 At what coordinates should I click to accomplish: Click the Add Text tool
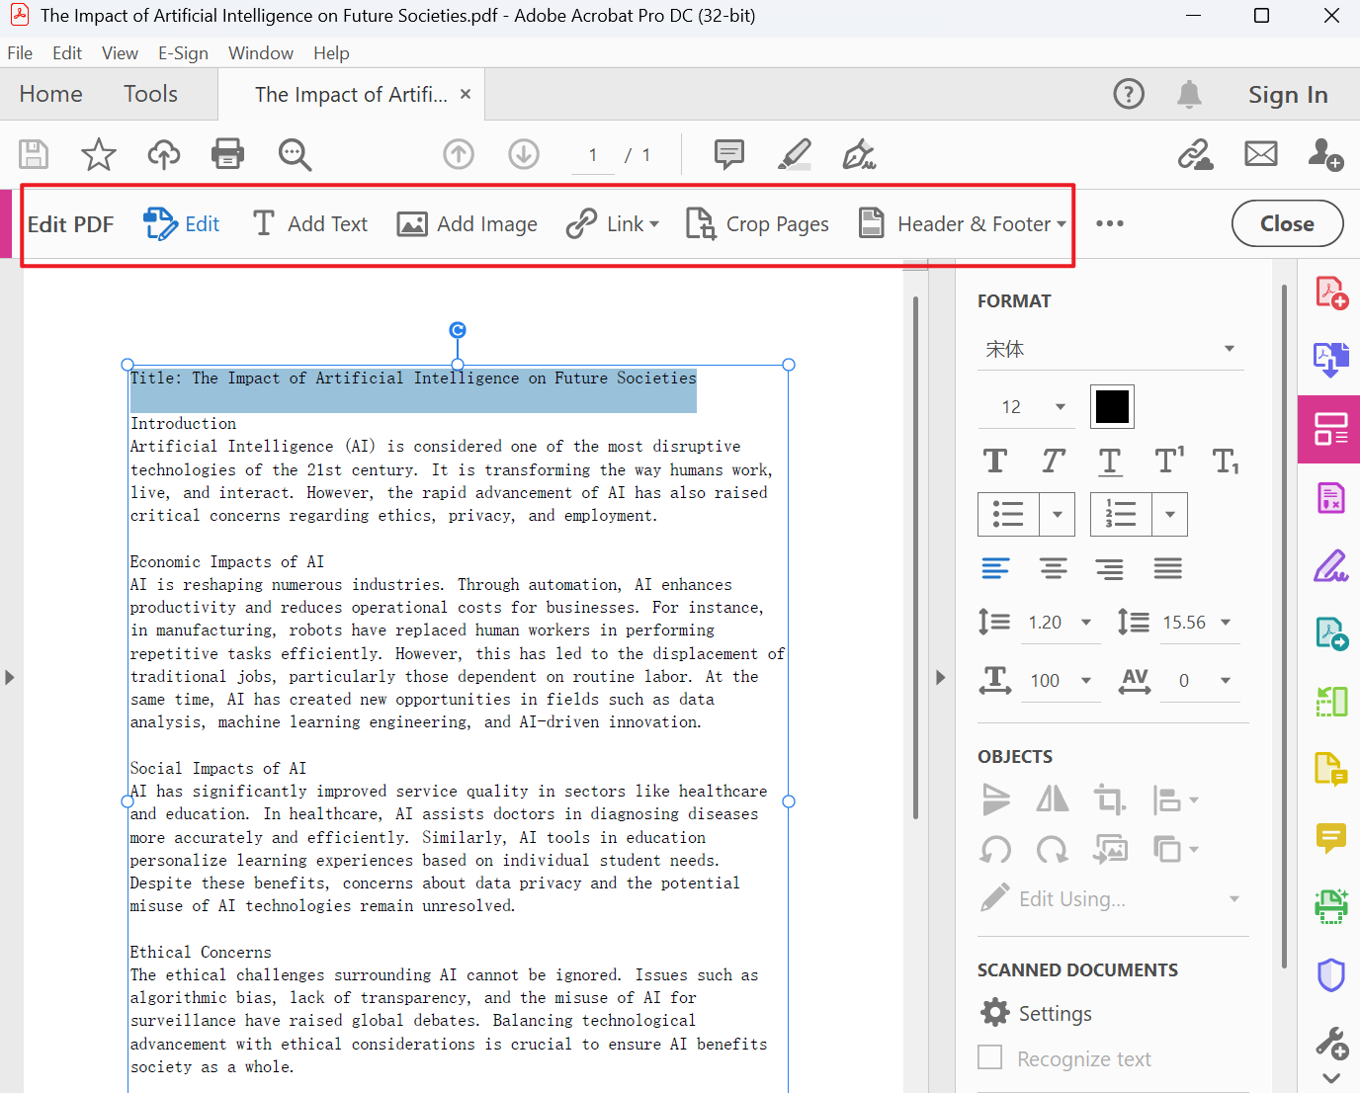pos(309,224)
